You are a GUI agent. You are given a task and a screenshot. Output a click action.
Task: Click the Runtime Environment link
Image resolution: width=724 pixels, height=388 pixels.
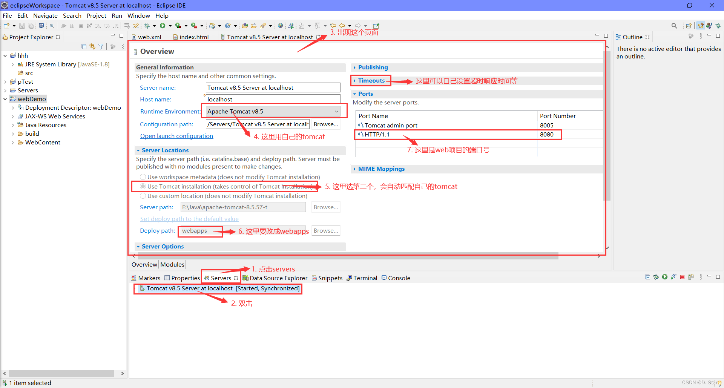(170, 111)
